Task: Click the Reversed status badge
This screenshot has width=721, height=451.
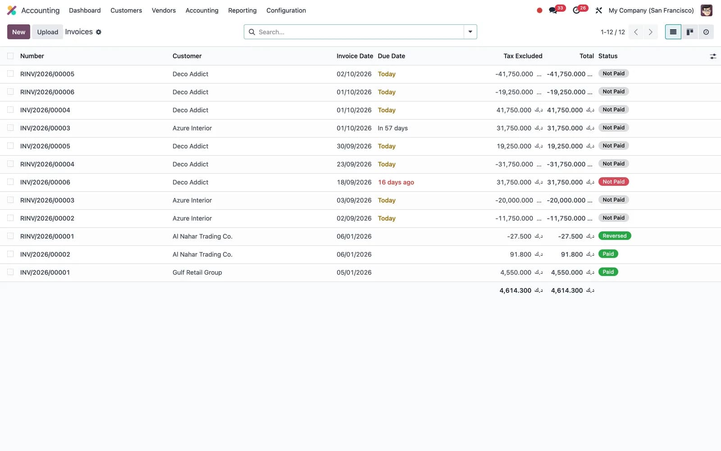Action: tap(615, 236)
